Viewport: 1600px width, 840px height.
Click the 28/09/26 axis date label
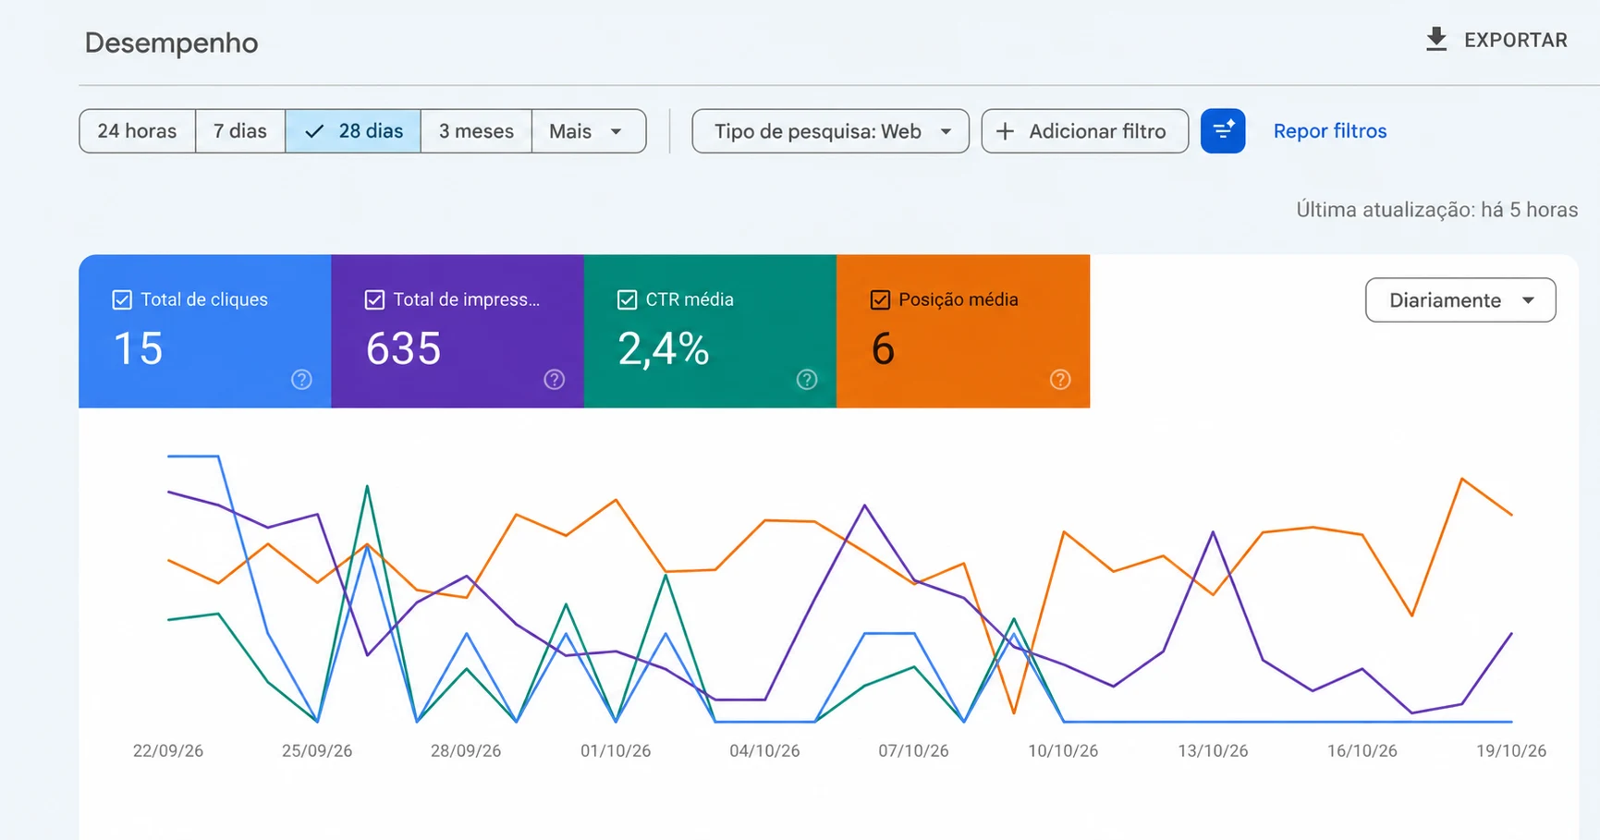click(x=466, y=750)
